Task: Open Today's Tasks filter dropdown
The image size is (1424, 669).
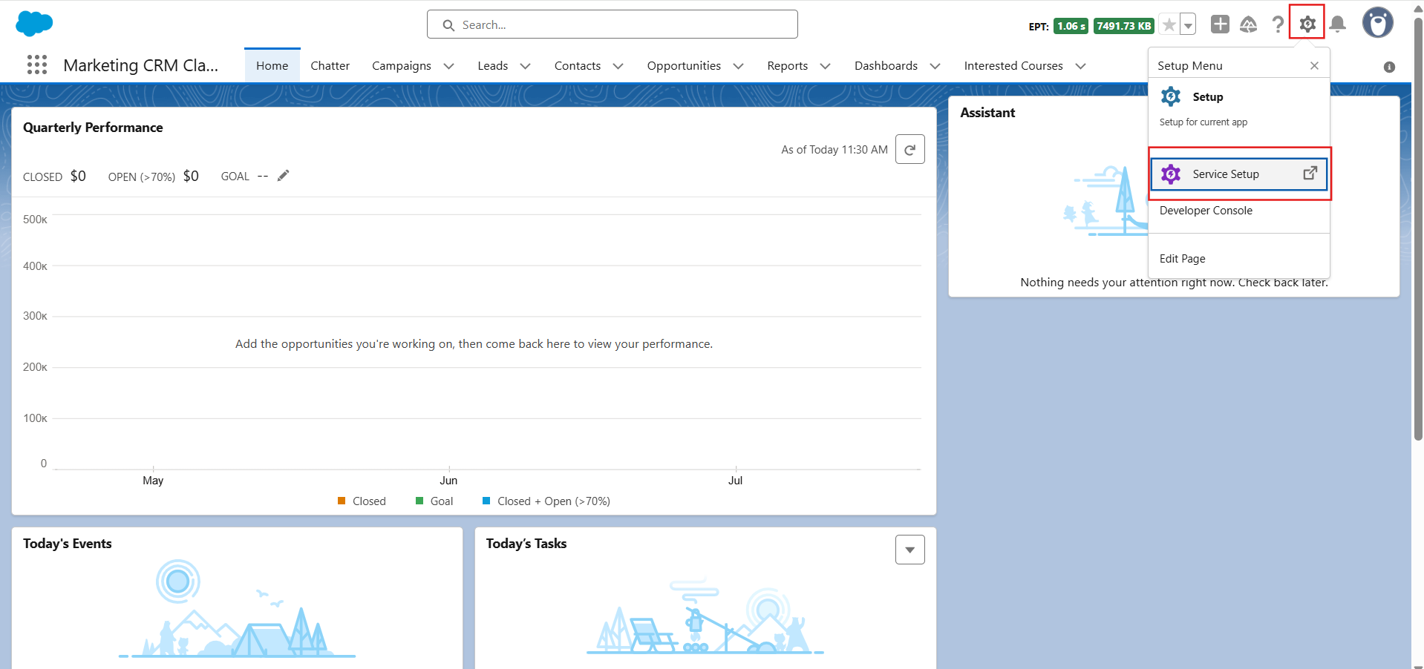Action: (909, 550)
